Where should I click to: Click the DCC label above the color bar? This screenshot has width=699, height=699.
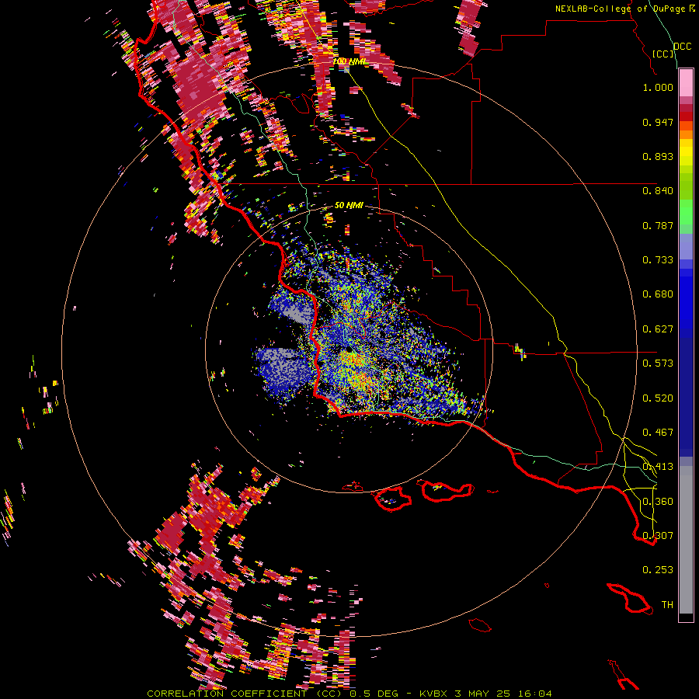(x=683, y=47)
